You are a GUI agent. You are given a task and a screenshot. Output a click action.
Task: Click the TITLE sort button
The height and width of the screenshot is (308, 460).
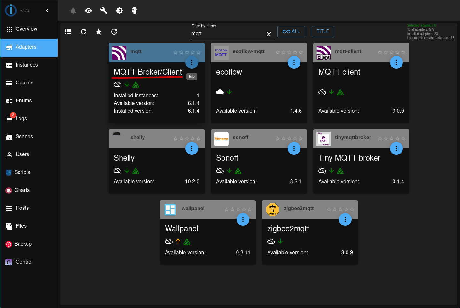(323, 31)
